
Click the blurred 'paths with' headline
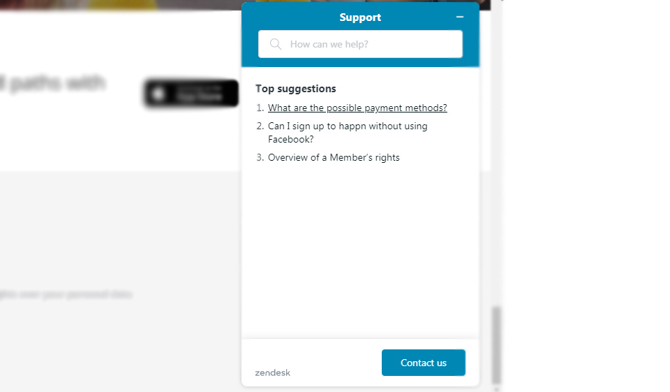click(53, 84)
